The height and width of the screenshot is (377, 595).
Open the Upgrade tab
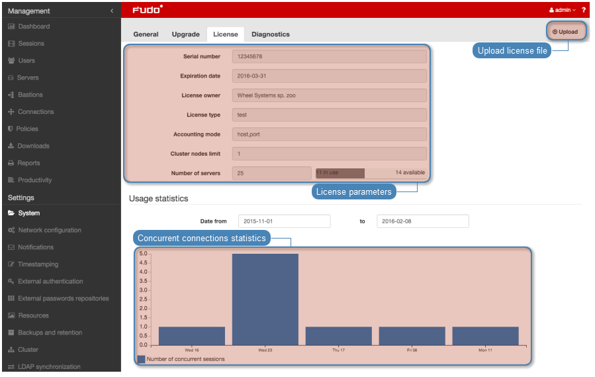pos(185,34)
